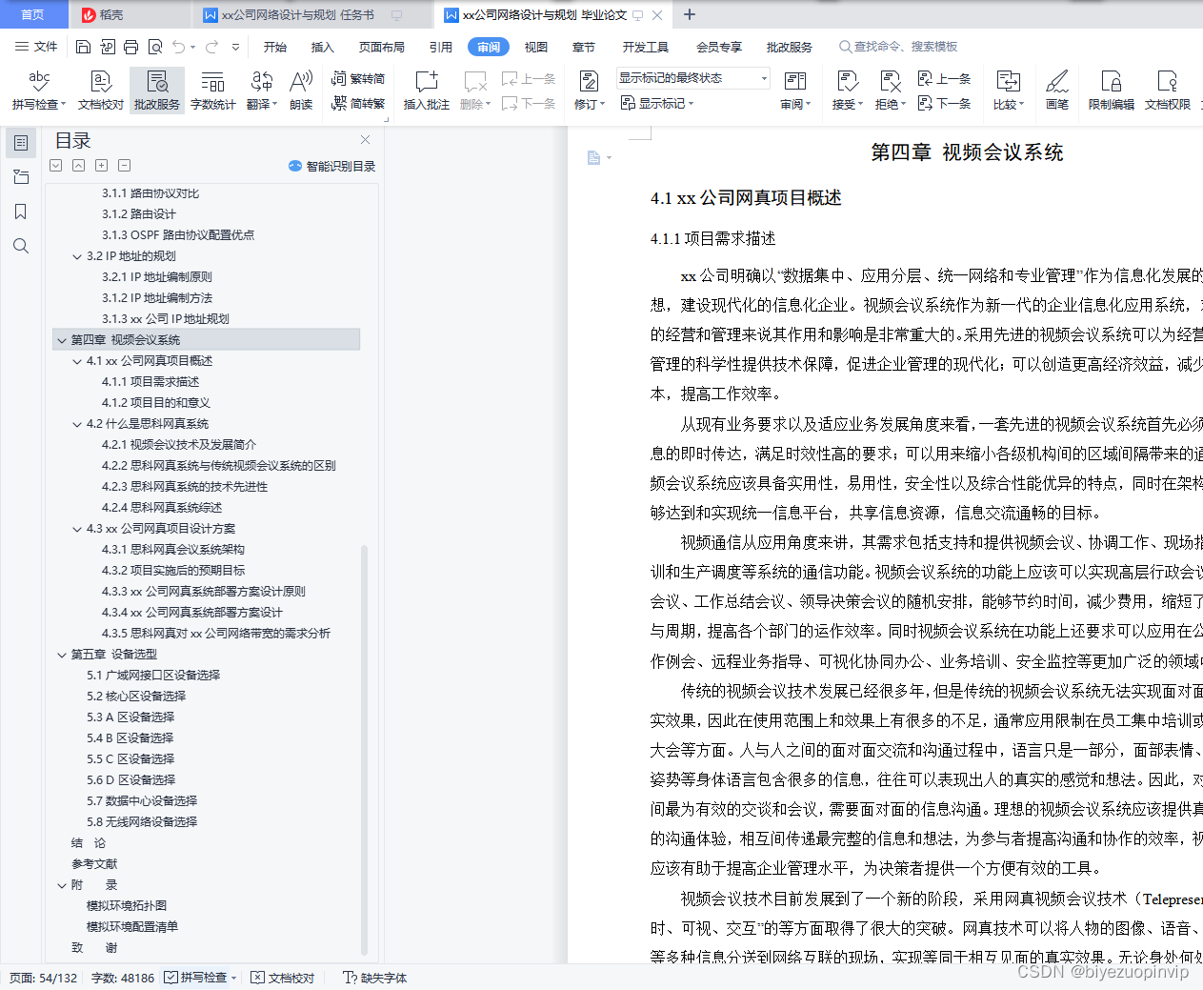Screen dimensions: 1203x990
Task: Collapse 第五章 设备选型 in outline
Action: pyautogui.click(x=62, y=655)
